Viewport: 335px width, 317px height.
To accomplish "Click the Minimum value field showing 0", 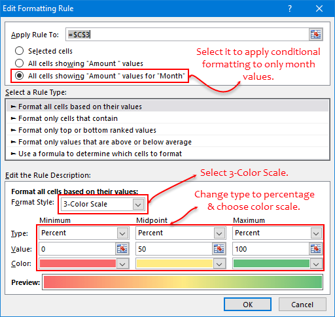I will 77,249.
